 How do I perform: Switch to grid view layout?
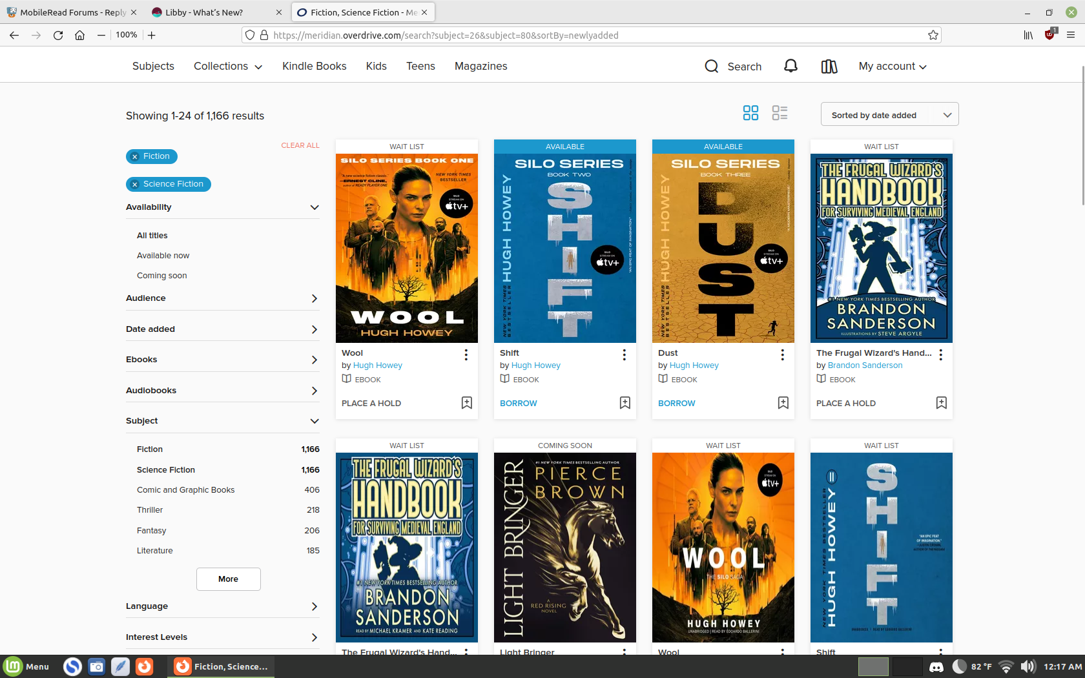tap(750, 113)
